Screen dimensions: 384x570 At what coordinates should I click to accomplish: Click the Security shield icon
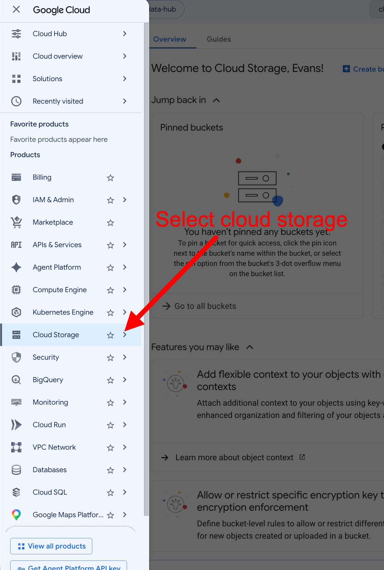click(16, 357)
